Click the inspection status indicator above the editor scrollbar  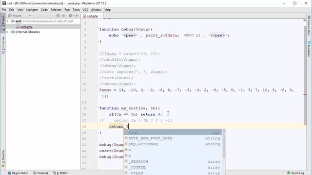304,20
